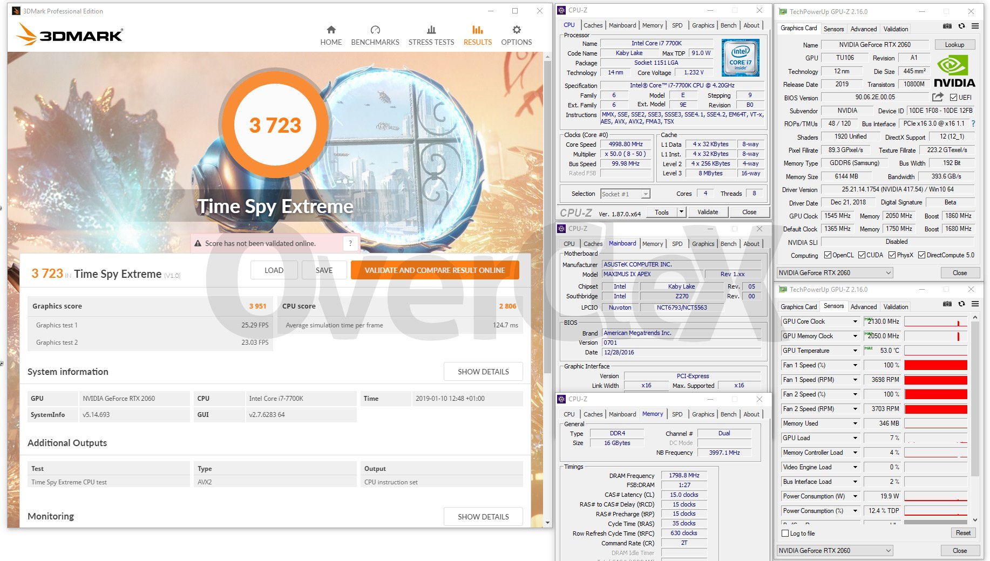This screenshot has height=561, width=990.
Task: Open the CPU-Z Tools dropdown arrow
Action: click(681, 212)
